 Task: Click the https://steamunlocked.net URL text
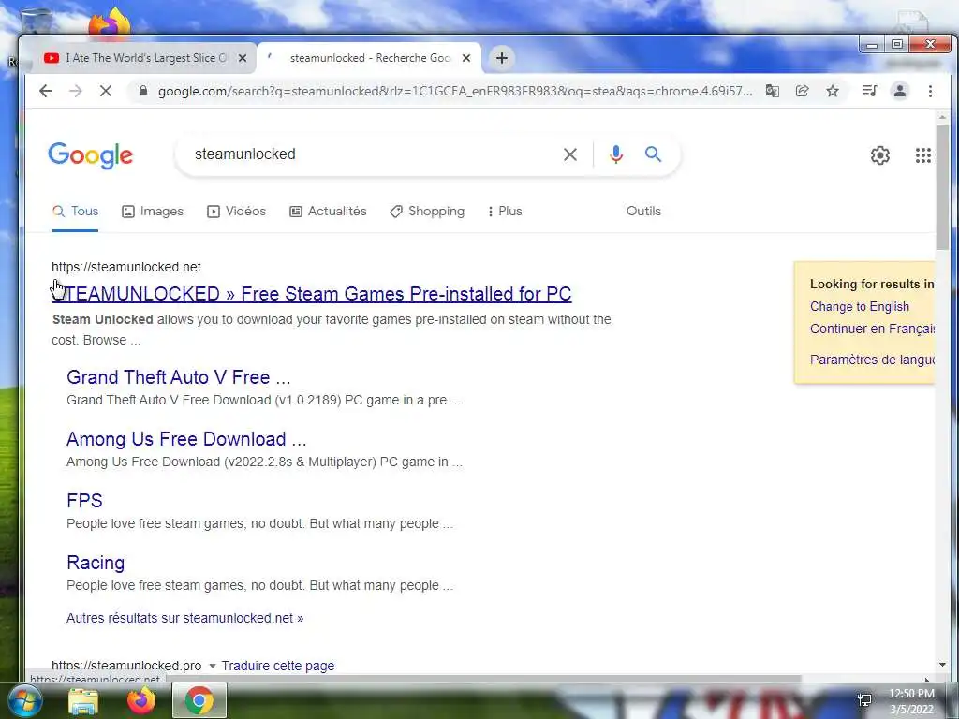point(126,267)
